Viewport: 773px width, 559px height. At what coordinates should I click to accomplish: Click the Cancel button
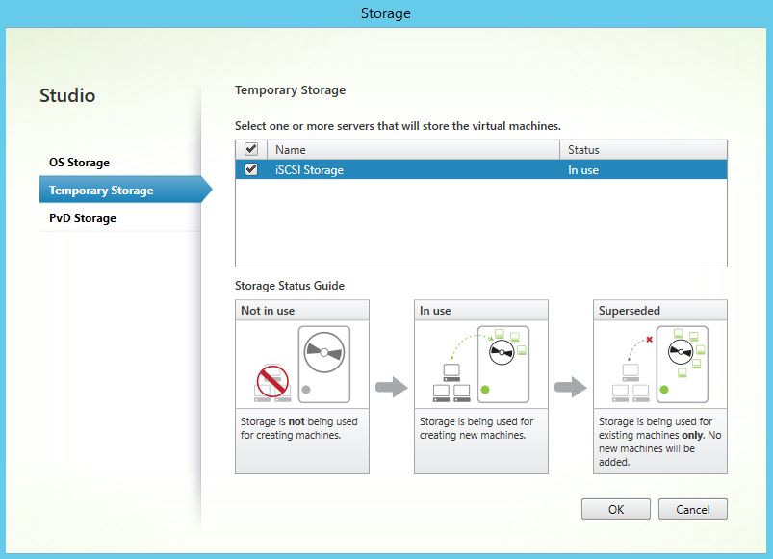[692, 509]
